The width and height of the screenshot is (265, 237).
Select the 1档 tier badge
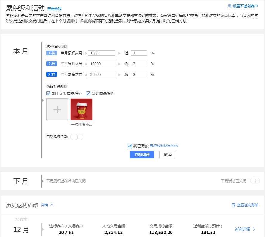tap(52, 53)
